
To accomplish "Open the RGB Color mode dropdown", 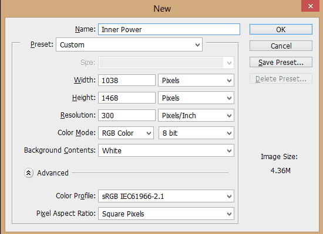I will point(126,133).
